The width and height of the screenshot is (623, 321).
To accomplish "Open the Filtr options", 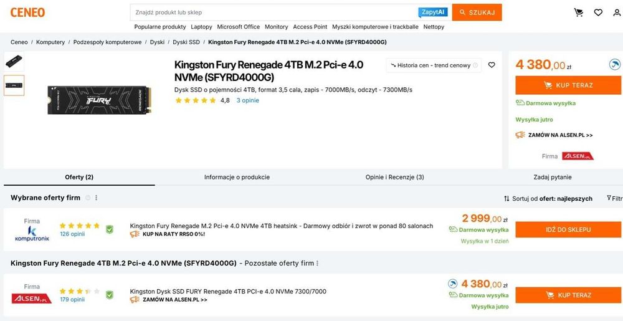I will pos(615,198).
